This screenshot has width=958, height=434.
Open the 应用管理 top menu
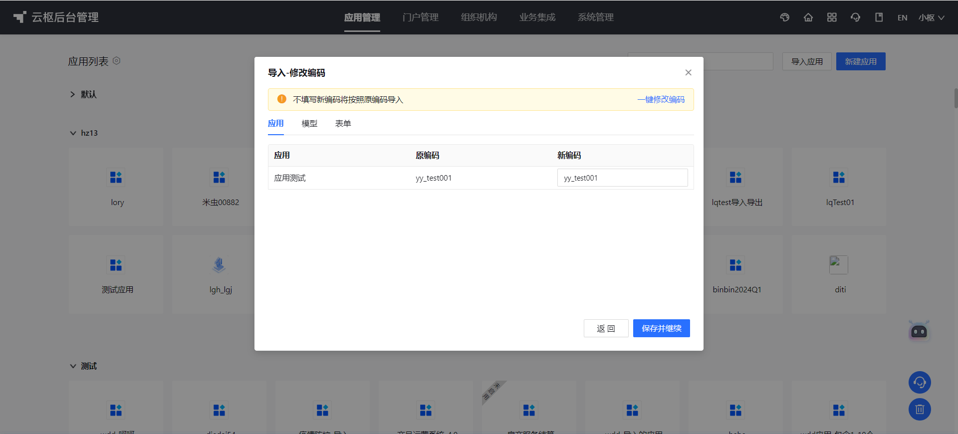click(x=362, y=17)
